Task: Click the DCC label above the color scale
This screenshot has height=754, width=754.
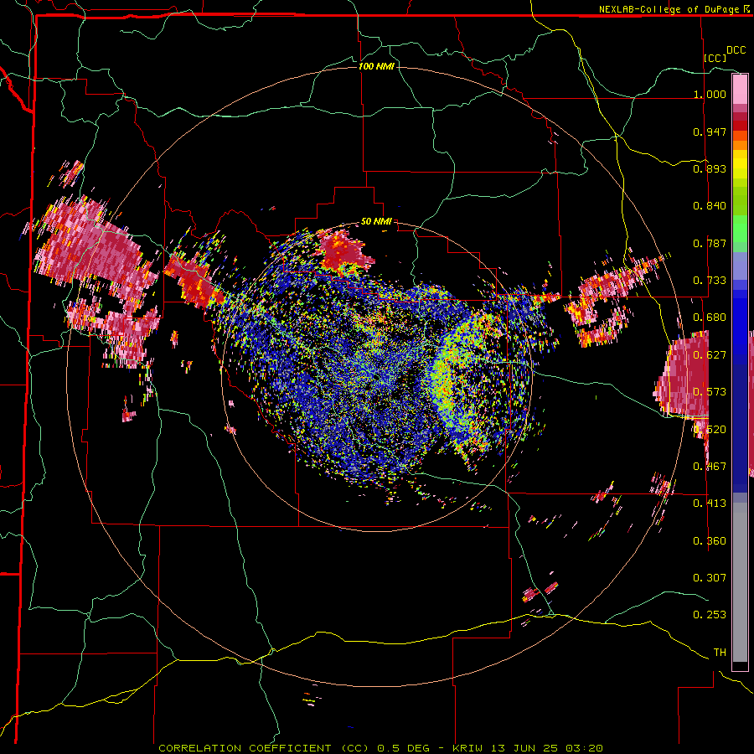Action: click(736, 50)
